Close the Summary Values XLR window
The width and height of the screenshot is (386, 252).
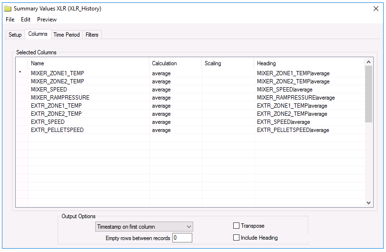tap(376, 9)
